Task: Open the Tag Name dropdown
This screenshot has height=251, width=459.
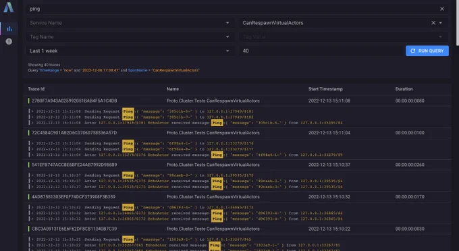Action: pyautogui.click(x=130, y=37)
